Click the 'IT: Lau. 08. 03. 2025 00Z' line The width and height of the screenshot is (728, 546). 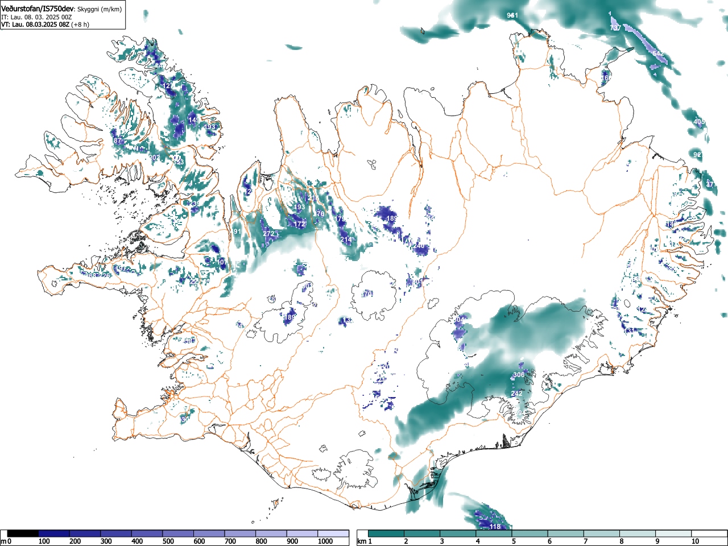tap(36, 17)
